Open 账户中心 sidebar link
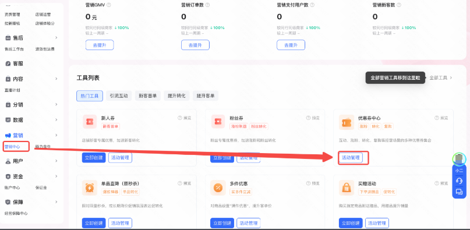The height and width of the screenshot is (230, 470). point(12,187)
